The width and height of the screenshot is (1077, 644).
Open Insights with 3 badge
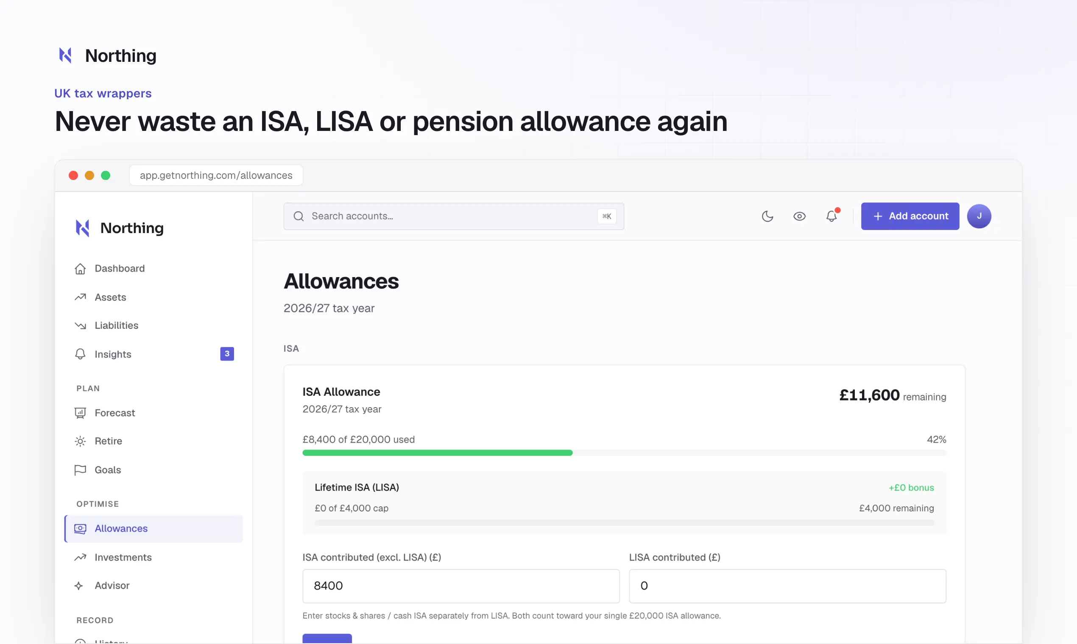tap(154, 354)
